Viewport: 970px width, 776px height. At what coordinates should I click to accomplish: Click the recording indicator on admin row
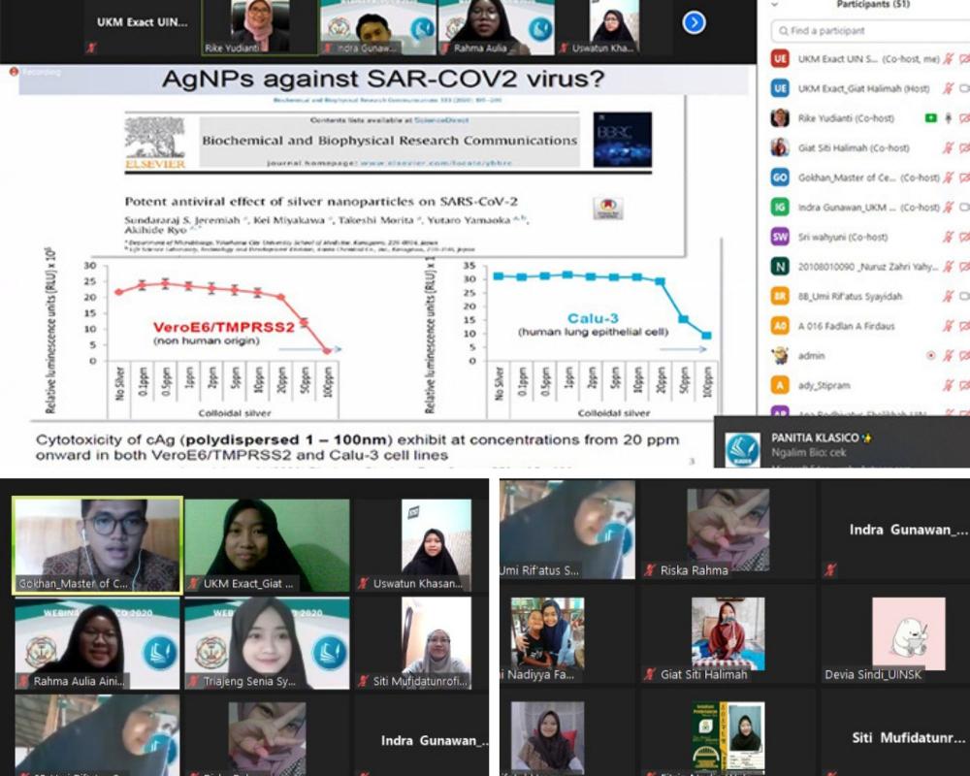point(931,356)
